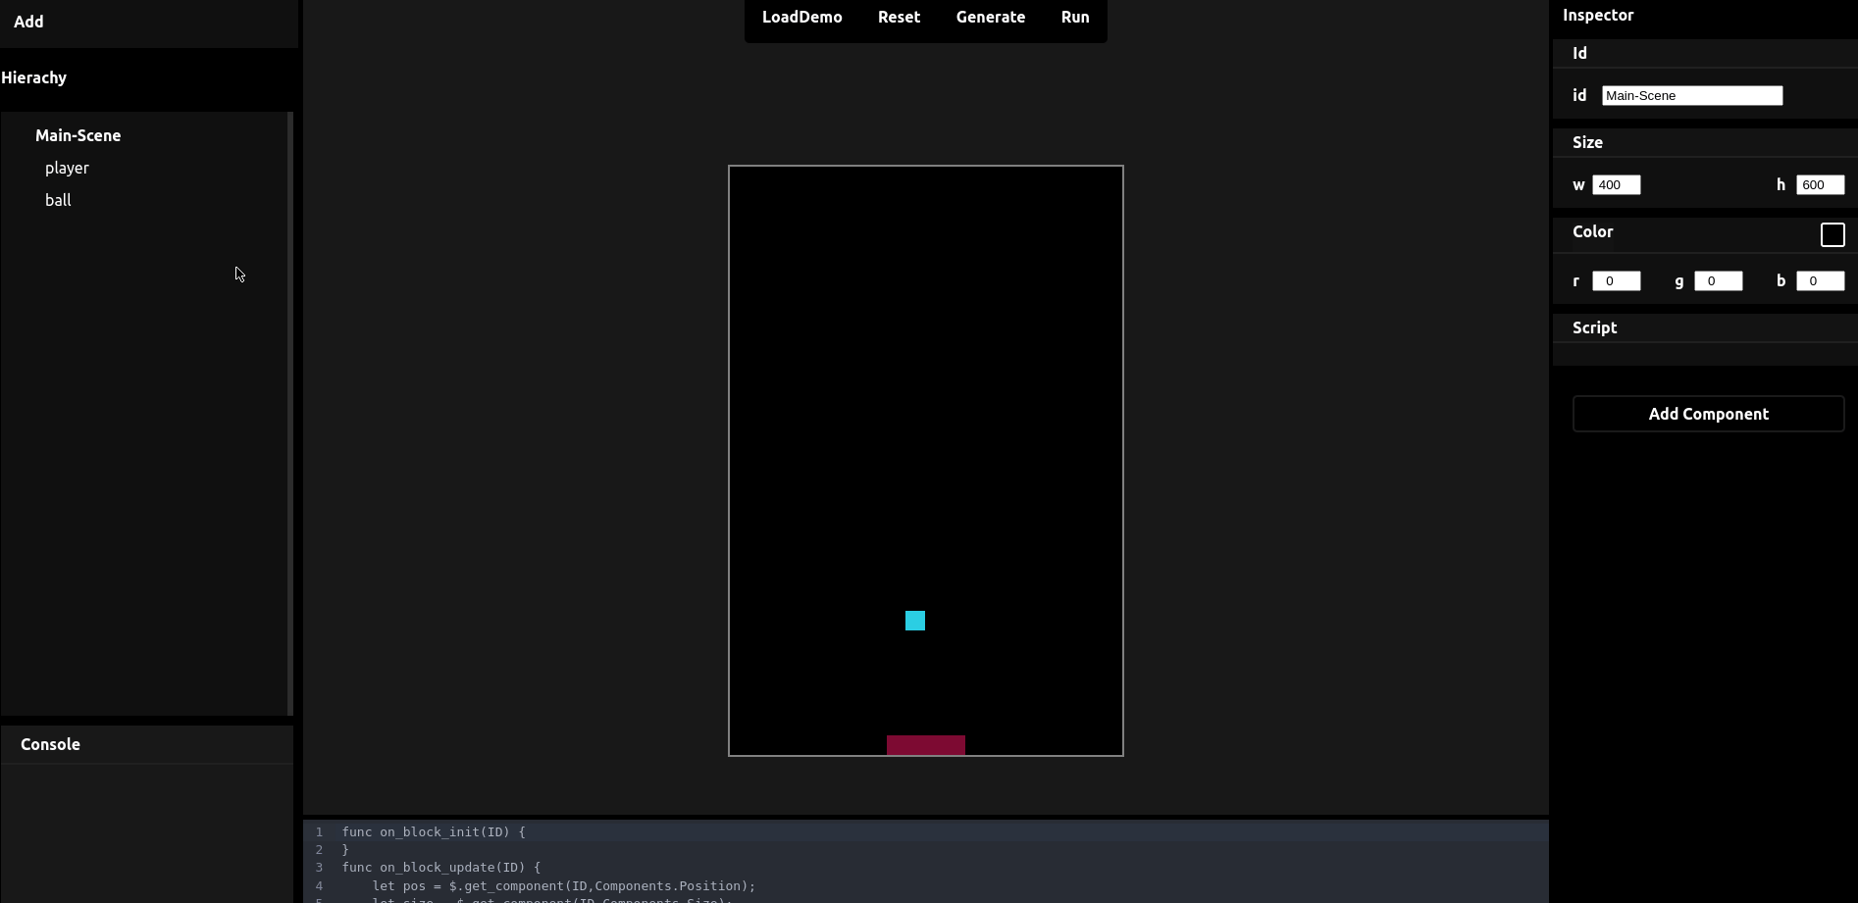Select Main-Scene in the hierarchy
Screen dimensions: 1858x903
coord(78,135)
